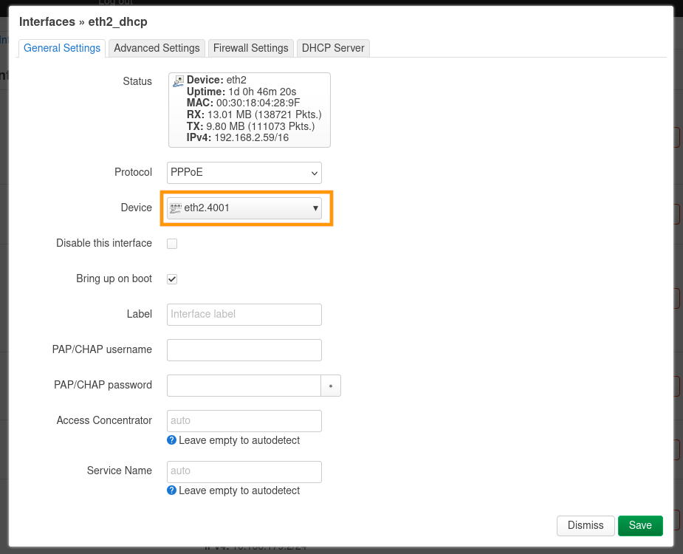Switch to the General Settings tab
The image size is (683, 554).
pos(62,48)
